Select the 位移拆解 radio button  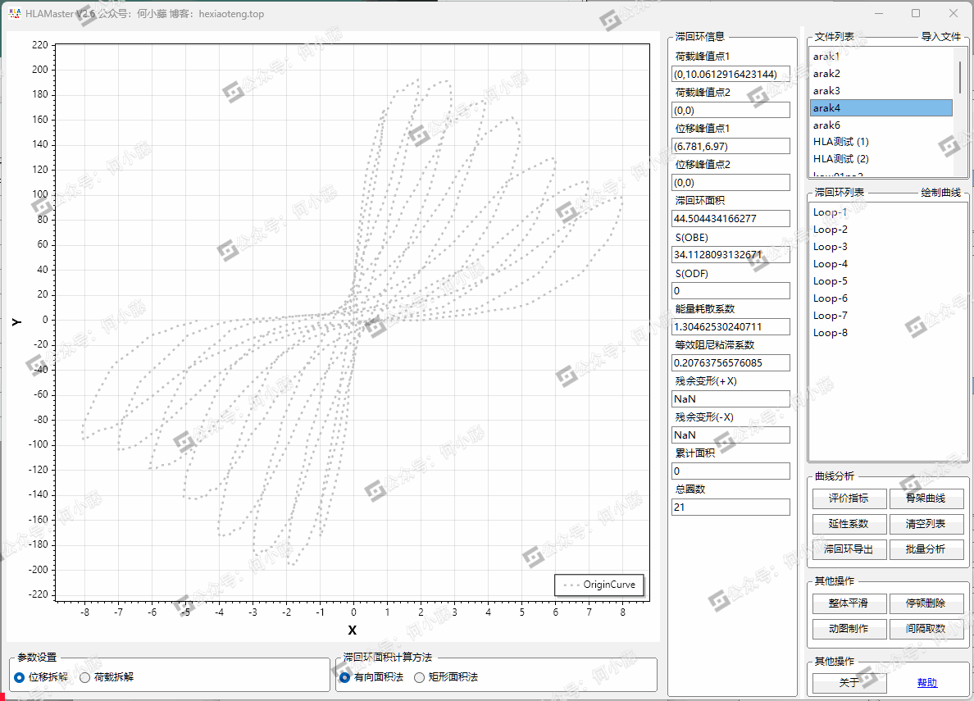pyautogui.click(x=20, y=677)
